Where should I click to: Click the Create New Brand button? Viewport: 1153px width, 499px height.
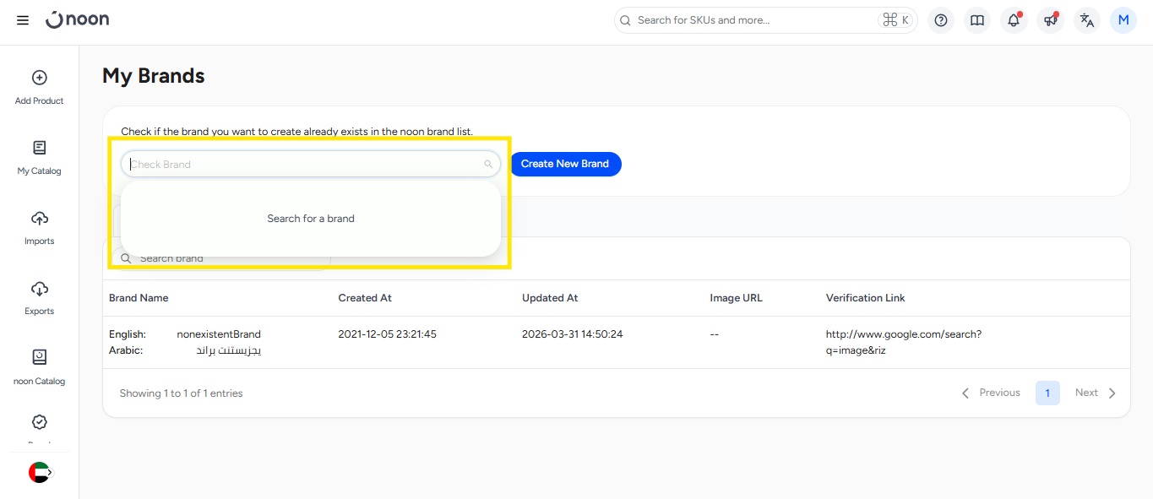[x=565, y=164]
